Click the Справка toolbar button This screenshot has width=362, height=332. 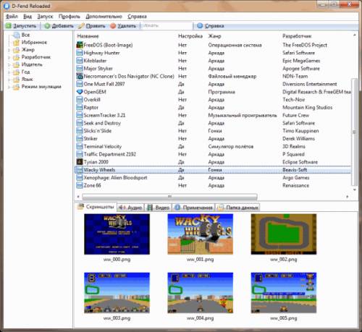point(211,26)
